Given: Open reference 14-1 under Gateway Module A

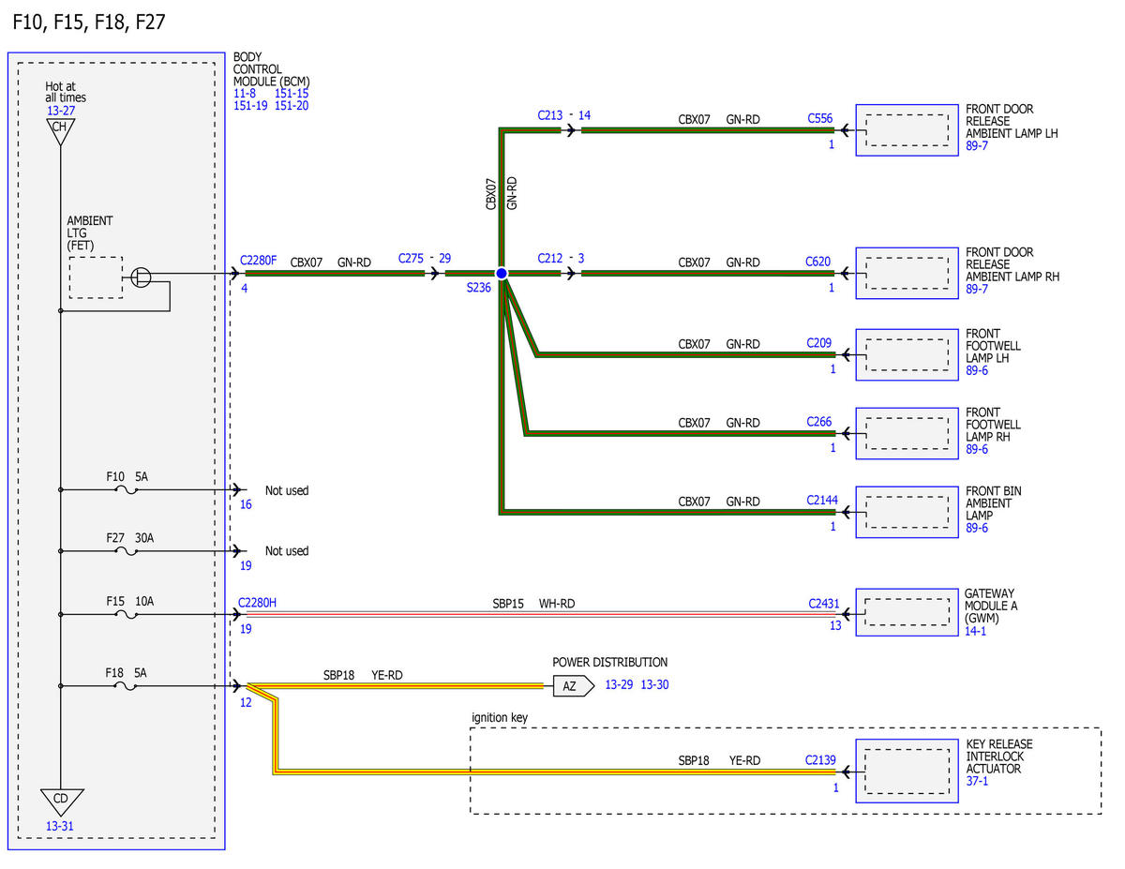Looking at the screenshot, I should pyautogui.click(x=976, y=632).
